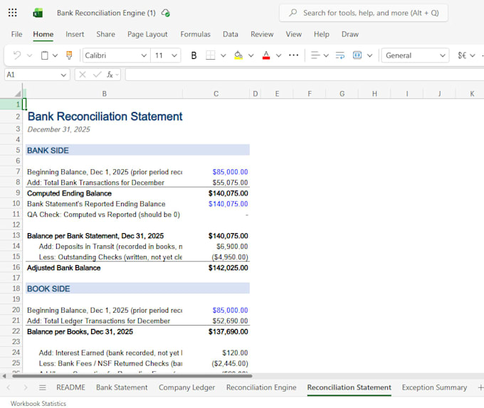This screenshot has height=408, width=484.
Task: Click the text alignment icon
Action: pos(315,55)
